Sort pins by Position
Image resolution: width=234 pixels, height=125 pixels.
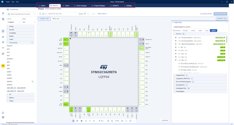click(185, 30)
